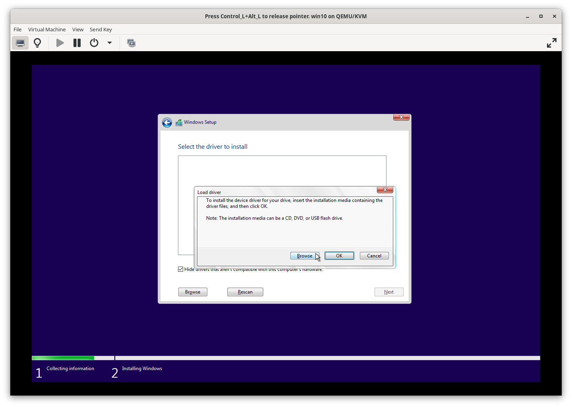Shut down the VM via power icon
Viewport: 572px width, 407px height.
coord(94,43)
